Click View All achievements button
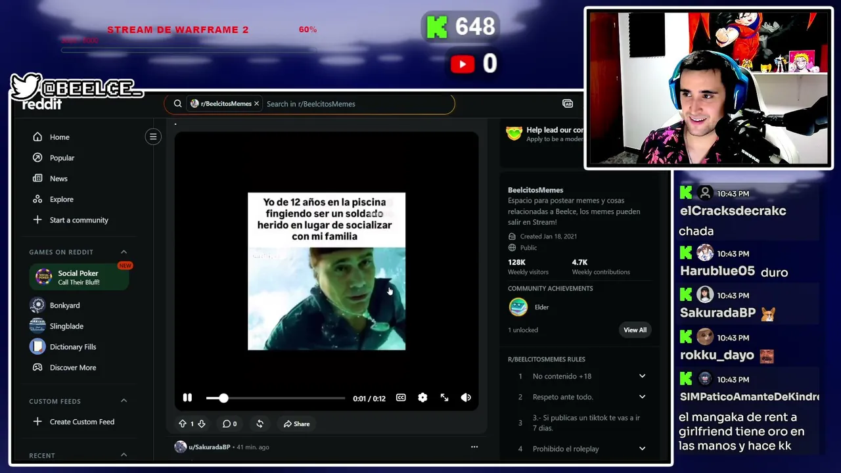 pos(635,330)
